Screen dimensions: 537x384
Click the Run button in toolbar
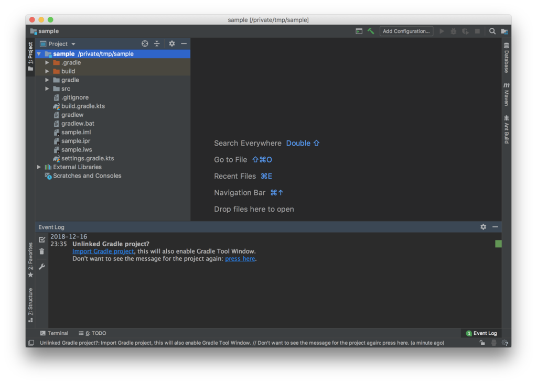[x=442, y=31]
